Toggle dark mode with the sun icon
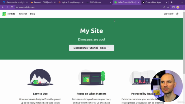 177,14
